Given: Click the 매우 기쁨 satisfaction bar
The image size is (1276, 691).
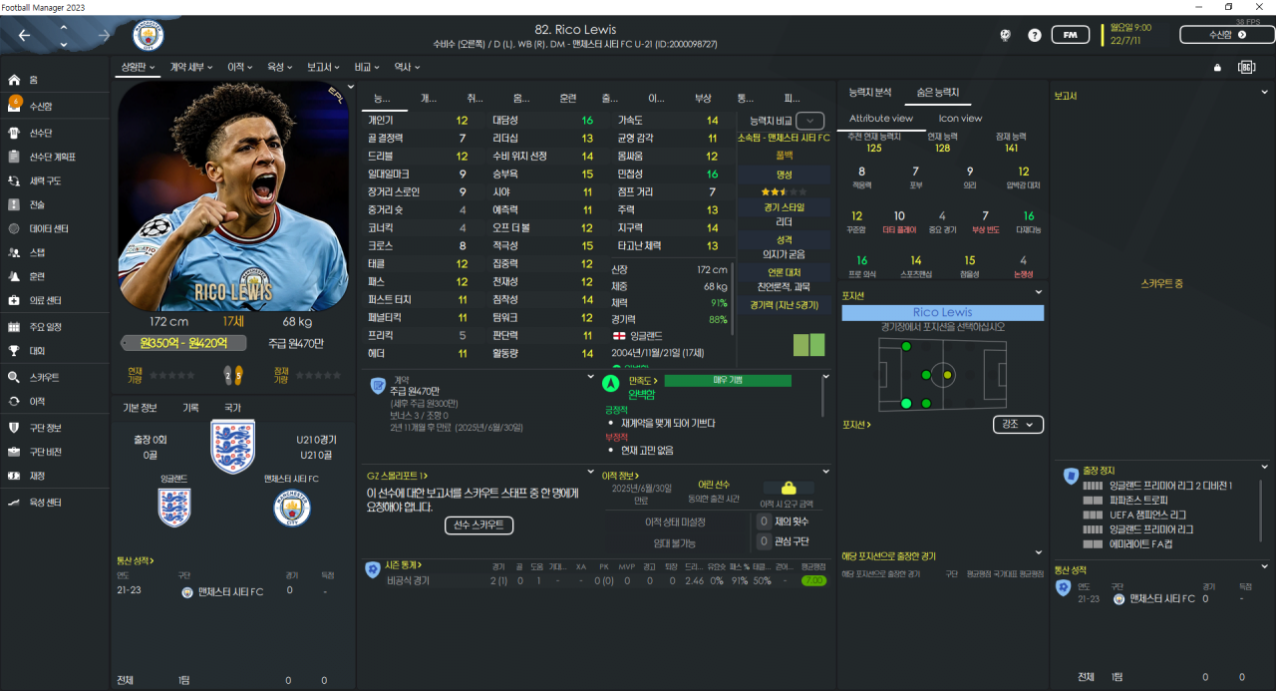Looking at the screenshot, I should [x=728, y=380].
